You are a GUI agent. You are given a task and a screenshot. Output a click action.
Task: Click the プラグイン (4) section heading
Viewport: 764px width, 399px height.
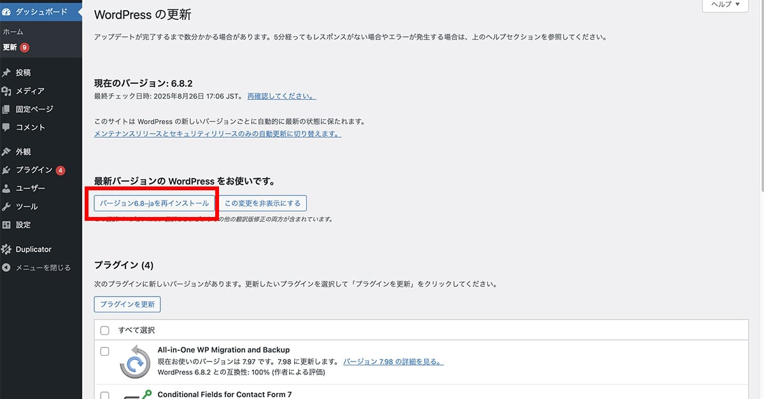(124, 265)
